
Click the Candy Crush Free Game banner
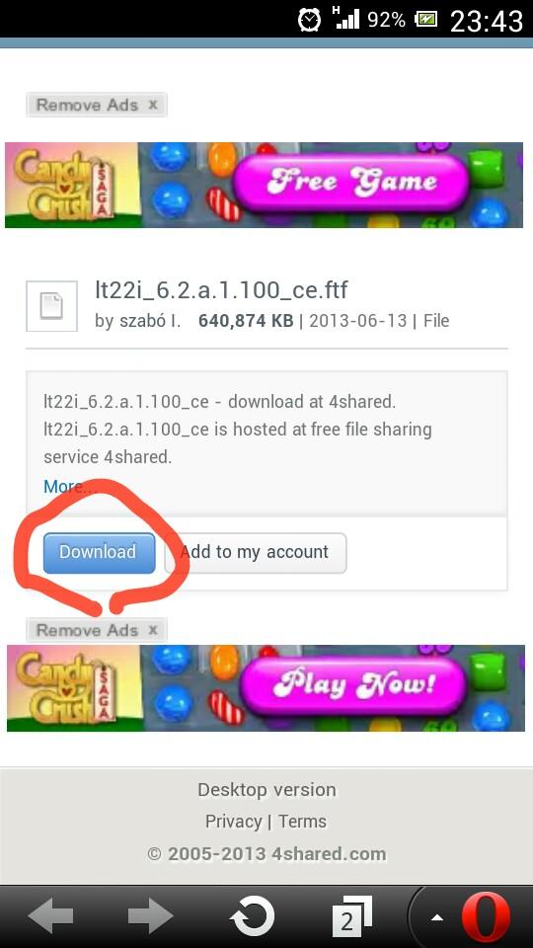pos(264,185)
